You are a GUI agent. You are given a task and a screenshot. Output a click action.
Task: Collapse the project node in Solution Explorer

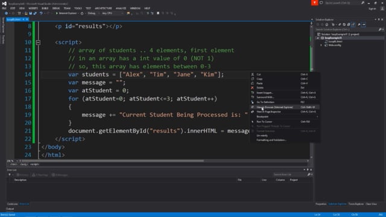click(318, 38)
